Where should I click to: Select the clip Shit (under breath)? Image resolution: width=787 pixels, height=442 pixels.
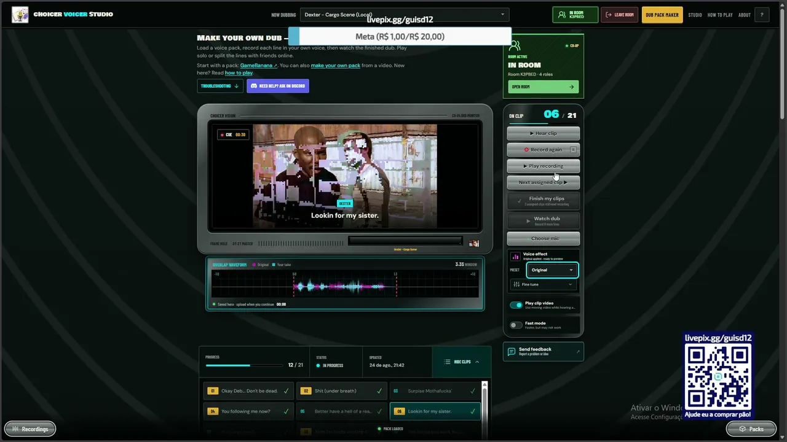click(341, 391)
